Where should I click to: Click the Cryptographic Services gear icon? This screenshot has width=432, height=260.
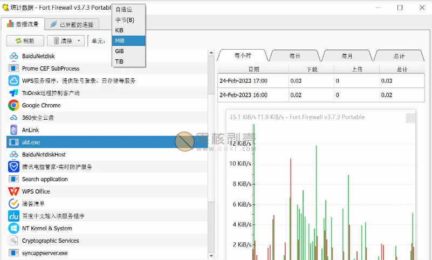(x=13, y=241)
